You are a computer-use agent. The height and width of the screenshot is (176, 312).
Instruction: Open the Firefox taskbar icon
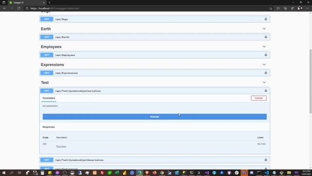[x=155, y=173]
